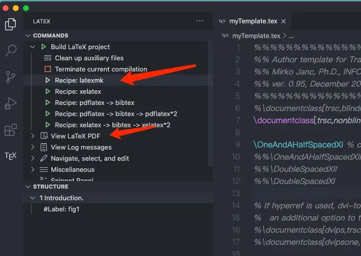Viewport: 361px width, 256px height.
Task: Click %%\DoubleSpacedXI on line 12
Action: tap(294, 181)
